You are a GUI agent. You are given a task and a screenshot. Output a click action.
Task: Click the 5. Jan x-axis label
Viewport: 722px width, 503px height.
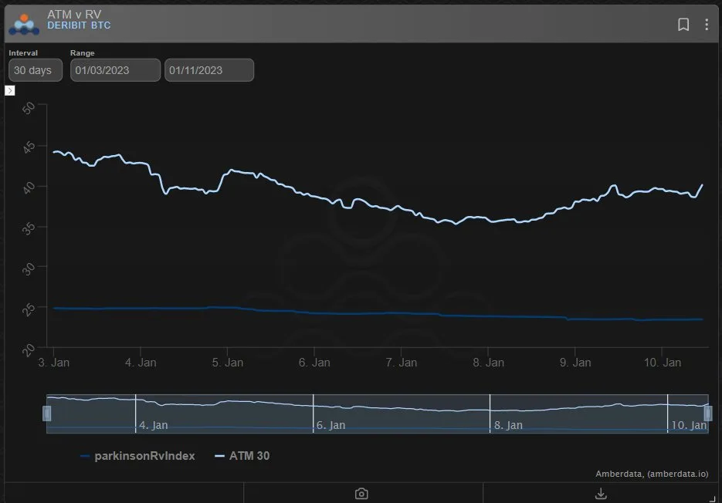pos(228,363)
